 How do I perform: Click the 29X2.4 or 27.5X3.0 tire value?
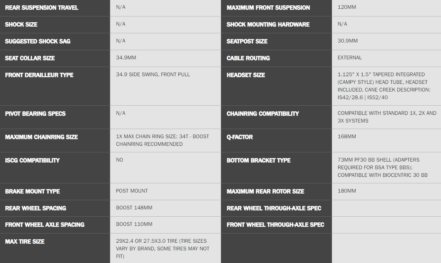[163, 248]
